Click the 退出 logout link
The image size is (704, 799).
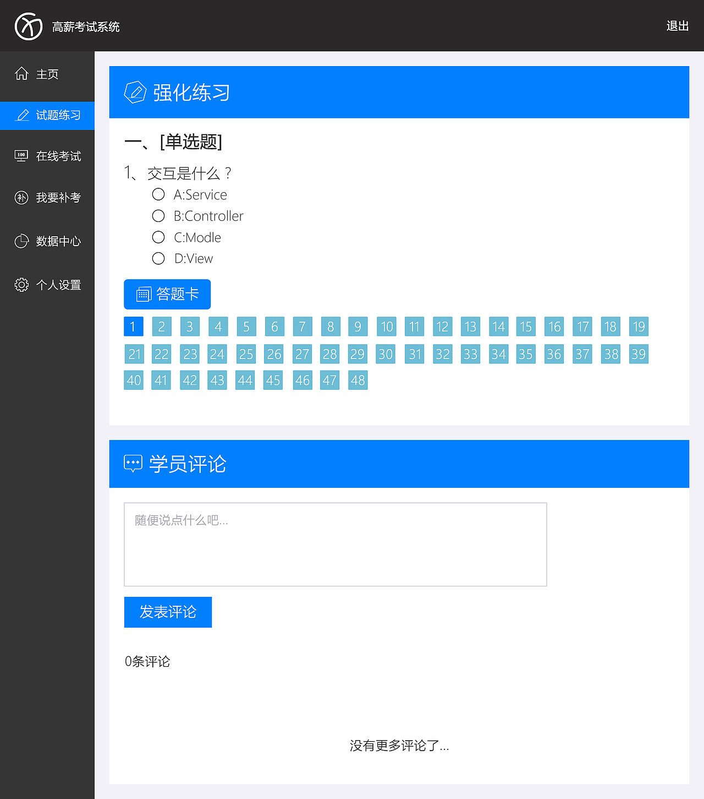click(678, 25)
